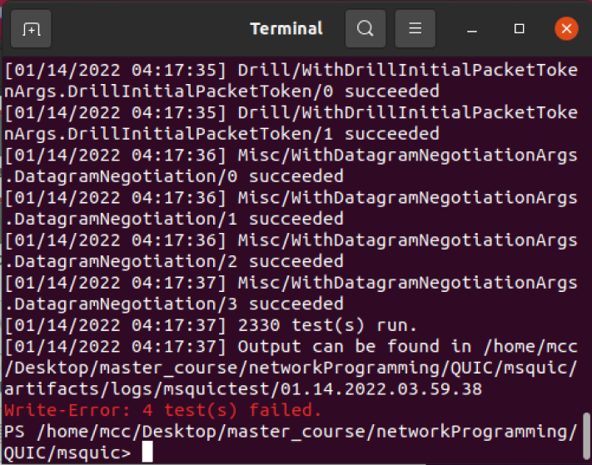Click the block cursor after the msquic> prompt
The width and height of the screenshot is (592, 465).
pyautogui.click(x=147, y=452)
